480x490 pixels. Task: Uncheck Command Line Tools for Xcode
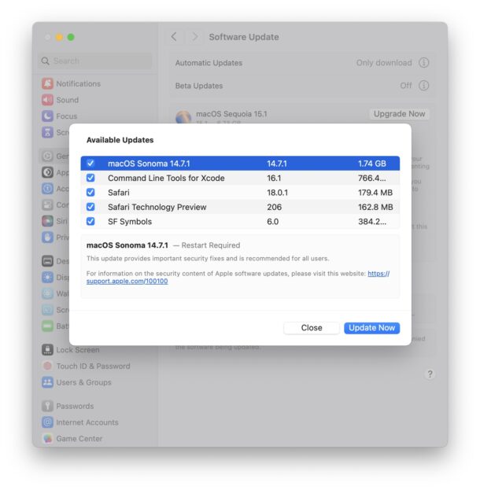click(x=90, y=179)
